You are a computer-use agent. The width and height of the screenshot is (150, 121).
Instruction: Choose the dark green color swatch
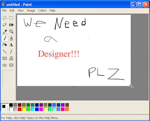coord(28,105)
